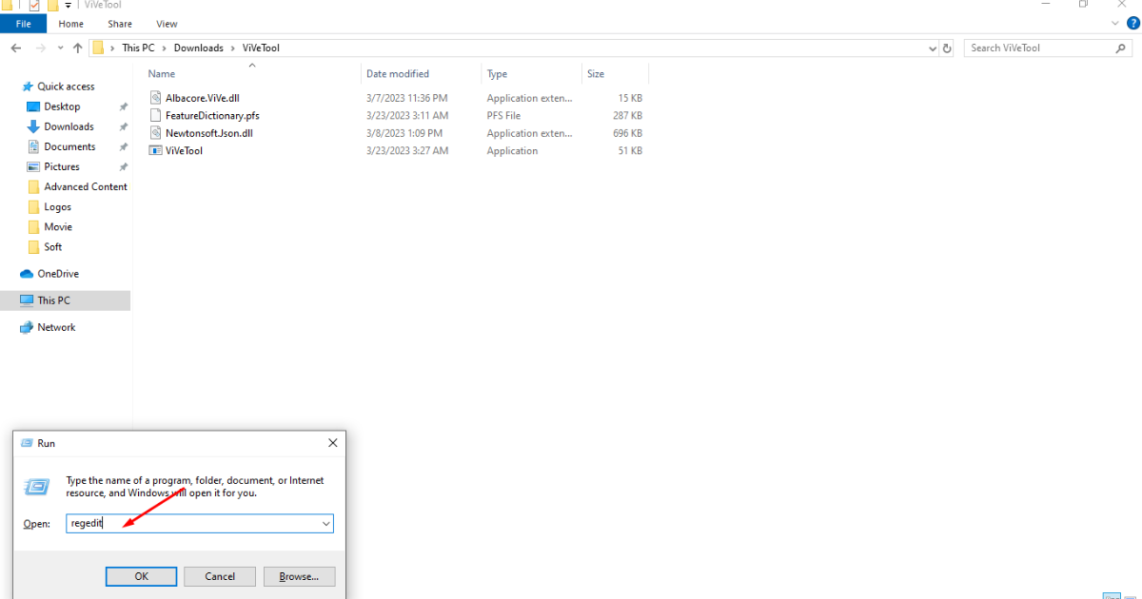Click the This PC breadcrumb
Screen dimensions: 1142x599
click(139, 48)
